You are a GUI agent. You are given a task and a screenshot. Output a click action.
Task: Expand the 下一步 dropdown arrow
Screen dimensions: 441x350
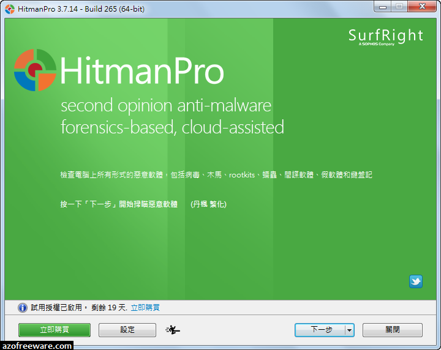pos(349,330)
